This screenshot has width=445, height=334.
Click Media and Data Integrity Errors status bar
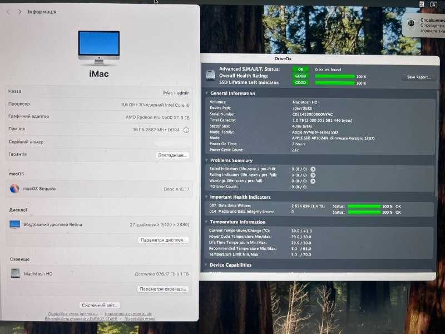[364, 213]
